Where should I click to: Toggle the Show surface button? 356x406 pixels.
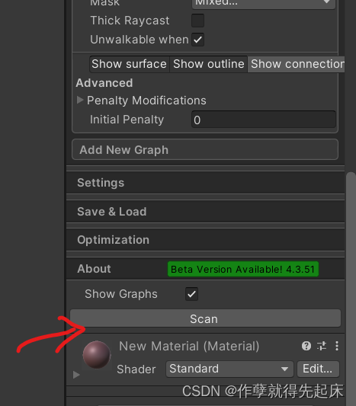coord(130,64)
